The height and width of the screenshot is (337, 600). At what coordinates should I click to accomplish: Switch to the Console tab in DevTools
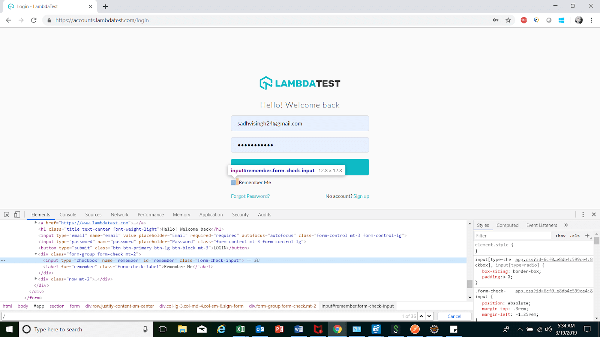coord(67,214)
